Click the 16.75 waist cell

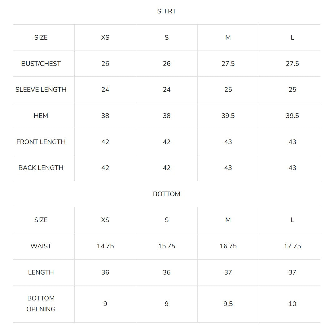coord(228,246)
